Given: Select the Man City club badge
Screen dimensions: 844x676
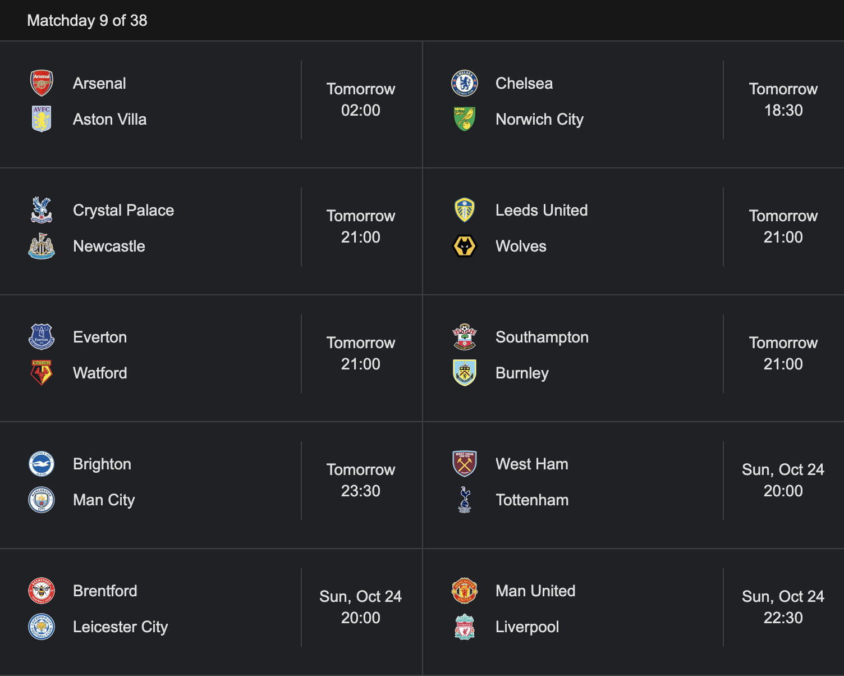Looking at the screenshot, I should [x=42, y=500].
